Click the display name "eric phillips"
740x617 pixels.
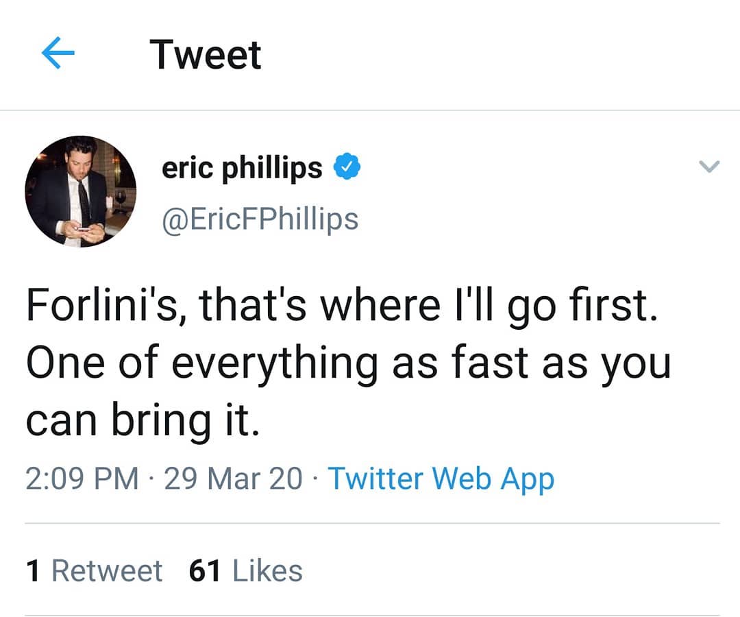(x=242, y=167)
